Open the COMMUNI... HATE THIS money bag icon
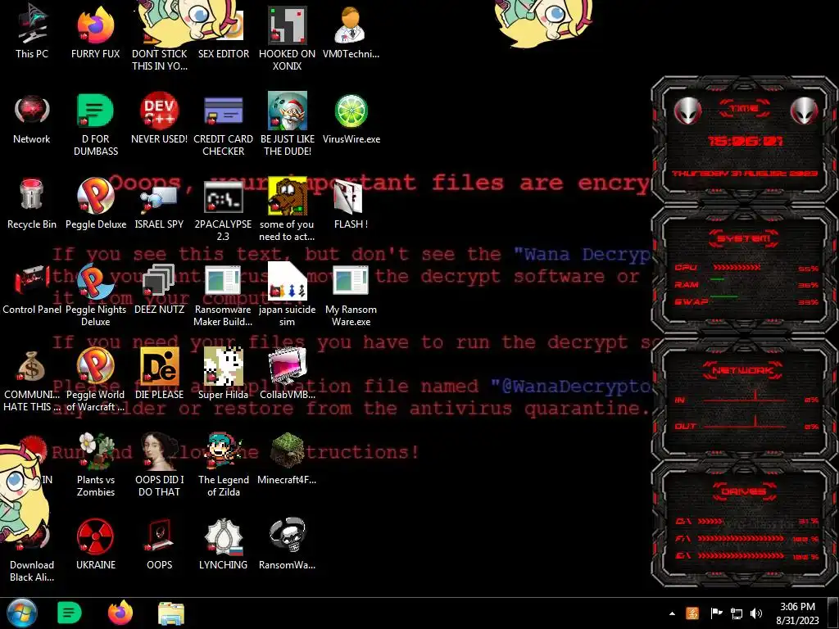839x629 pixels. (32, 380)
